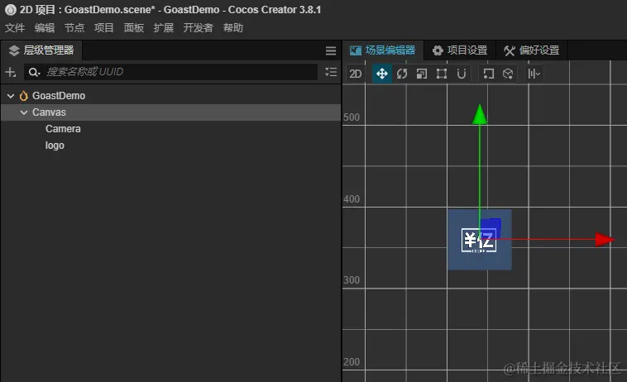Open the 项目 menu
This screenshot has height=382, width=627.
click(x=104, y=27)
